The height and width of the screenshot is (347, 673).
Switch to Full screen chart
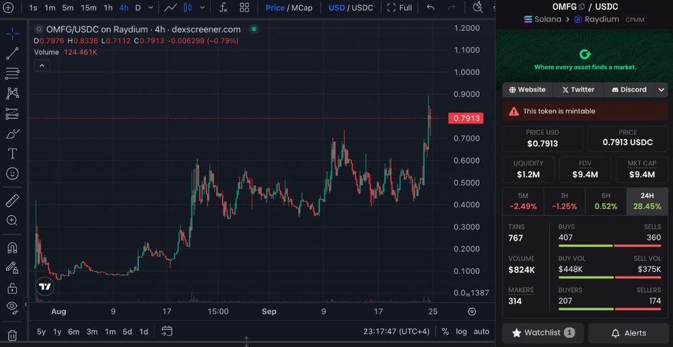[x=400, y=8]
